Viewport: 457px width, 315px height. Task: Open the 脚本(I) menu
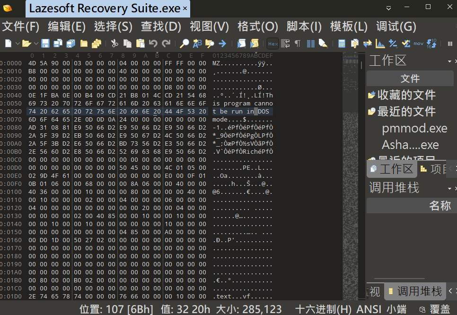(304, 26)
